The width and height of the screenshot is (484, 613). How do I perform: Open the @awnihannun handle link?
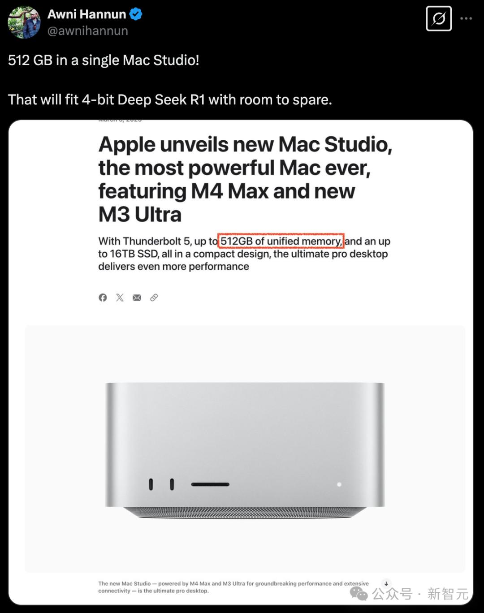tap(88, 31)
